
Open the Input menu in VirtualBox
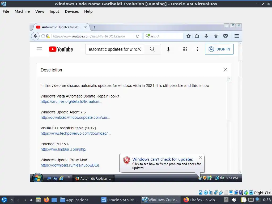pos(54,11)
